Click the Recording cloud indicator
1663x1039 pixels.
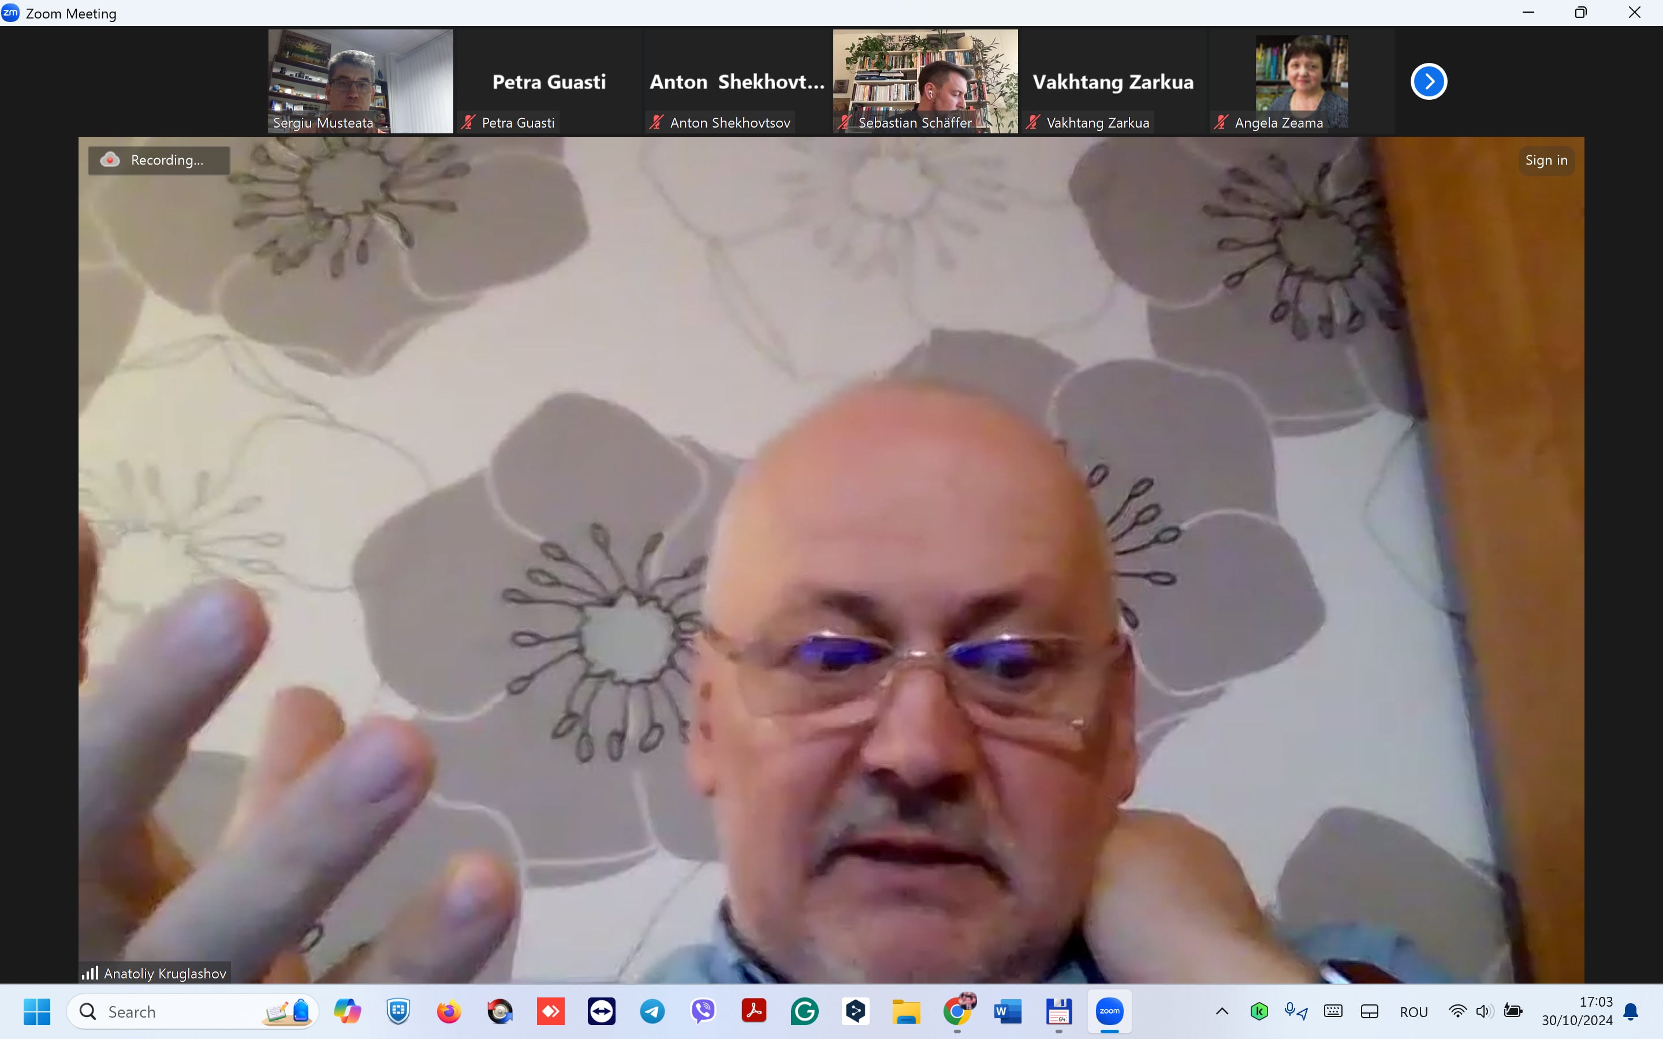158,160
